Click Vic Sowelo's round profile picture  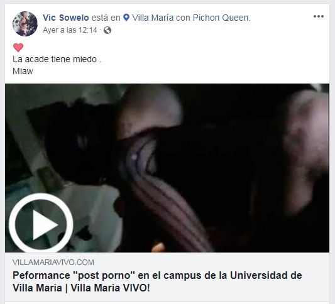pos(25,24)
